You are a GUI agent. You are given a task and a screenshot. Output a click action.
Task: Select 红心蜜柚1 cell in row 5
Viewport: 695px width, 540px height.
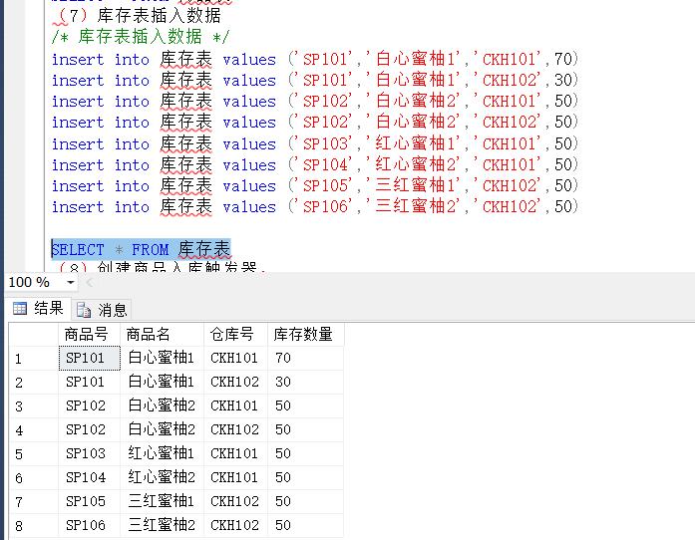[x=162, y=453]
